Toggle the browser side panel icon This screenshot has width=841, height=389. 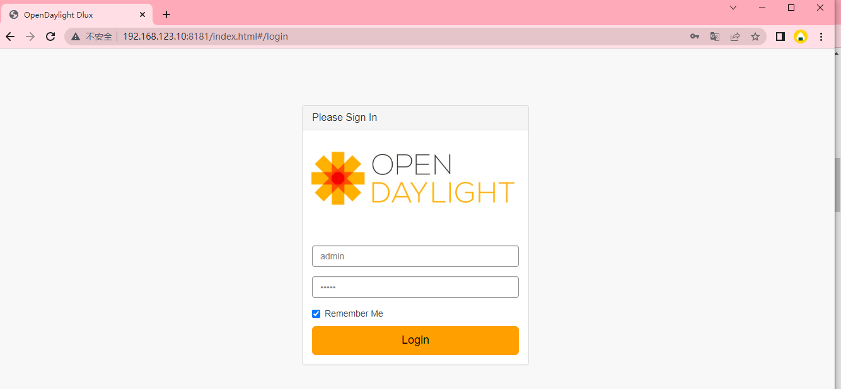point(780,37)
